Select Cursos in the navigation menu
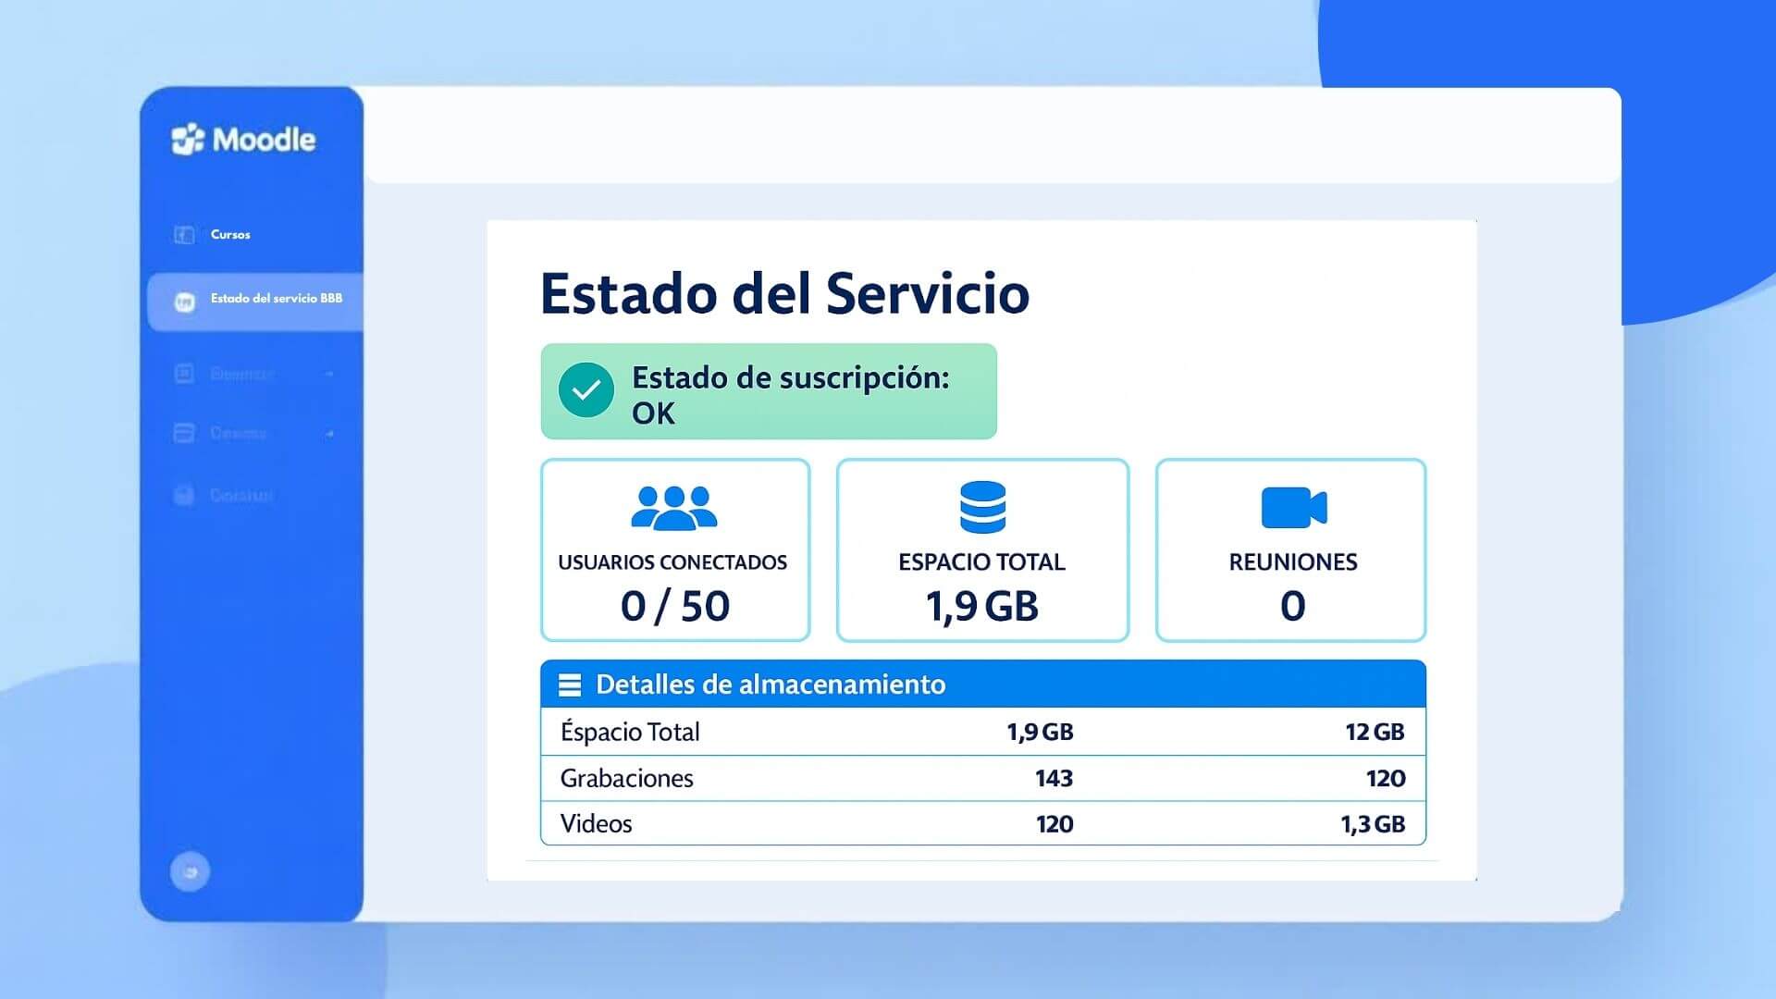Image resolution: width=1776 pixels, height=999 pixels. (x=228, y=234)
